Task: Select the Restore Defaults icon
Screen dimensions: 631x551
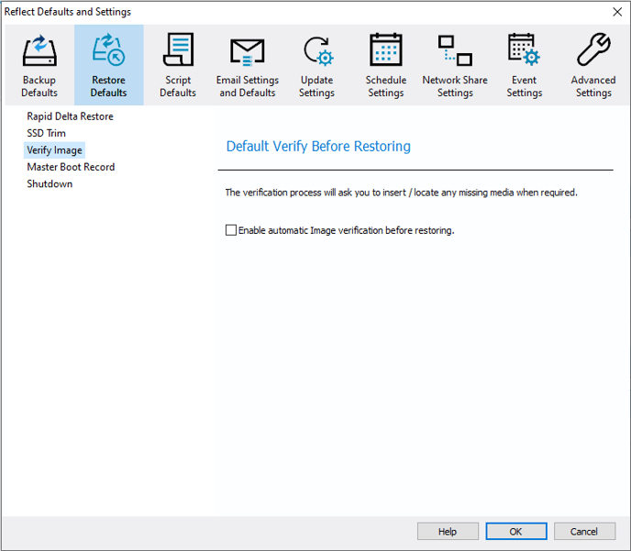Action: click(108, 50)
